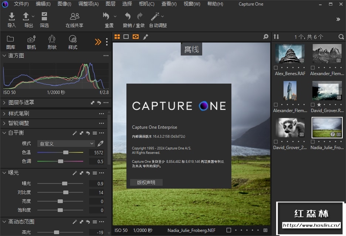Click the search icon in browser panel
This screenshot has width=346, height=236.
click(341, 37)
